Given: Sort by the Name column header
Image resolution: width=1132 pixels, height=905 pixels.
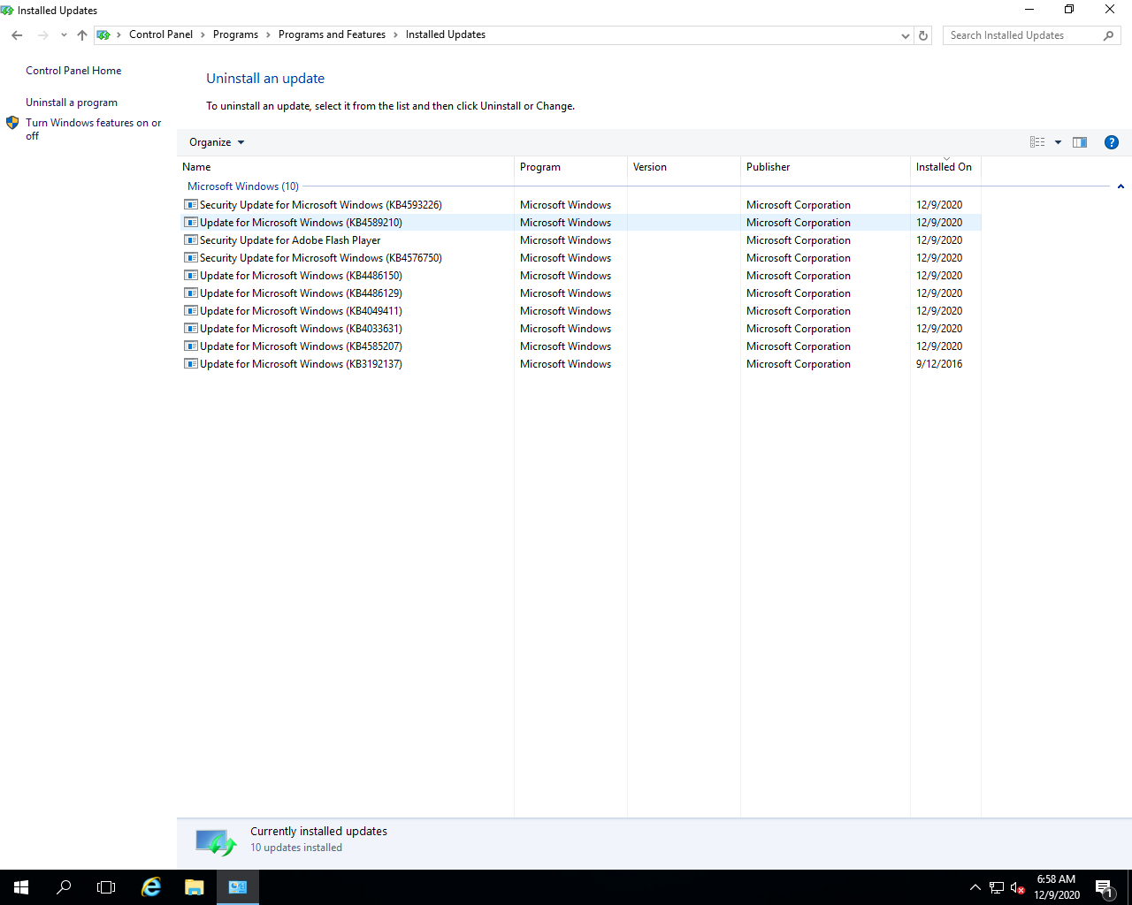Looking at the screenshot, I should [x=345, y=167].
